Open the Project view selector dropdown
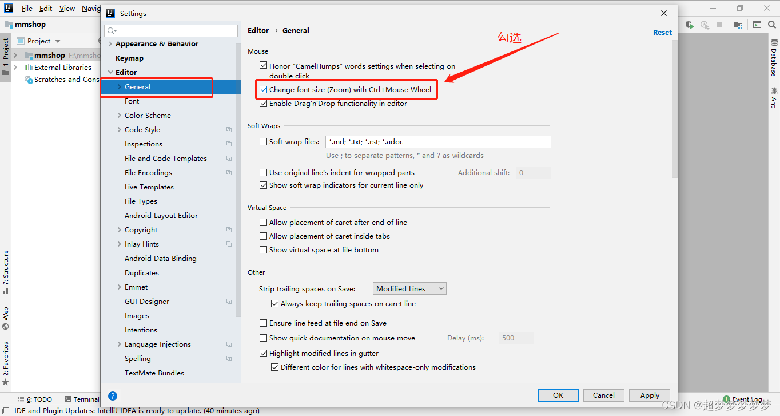The width and height of the screenshot is (780, 416). click(38, 41)
